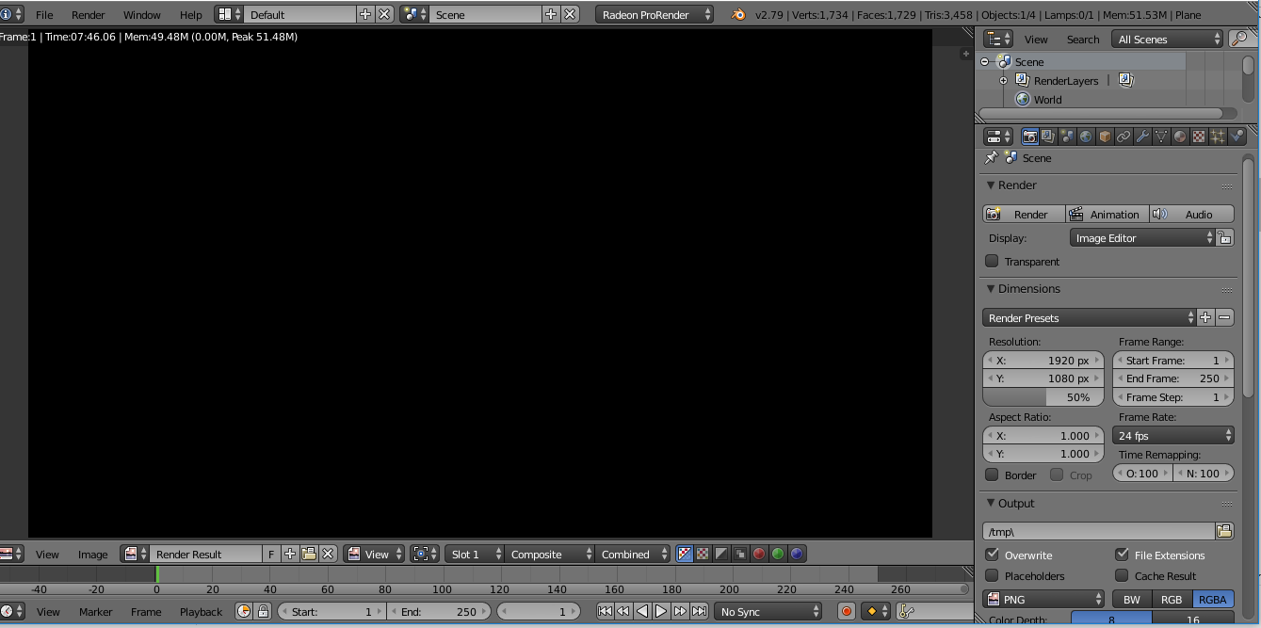Open the Radeon ProRender engine dropdown
This screenshot has height=628, width=1261.
click(x=655, y=15)
